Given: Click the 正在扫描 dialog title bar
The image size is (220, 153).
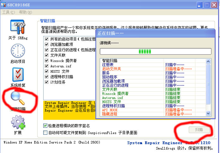Looking at the screenshot, I should [156, 33].
